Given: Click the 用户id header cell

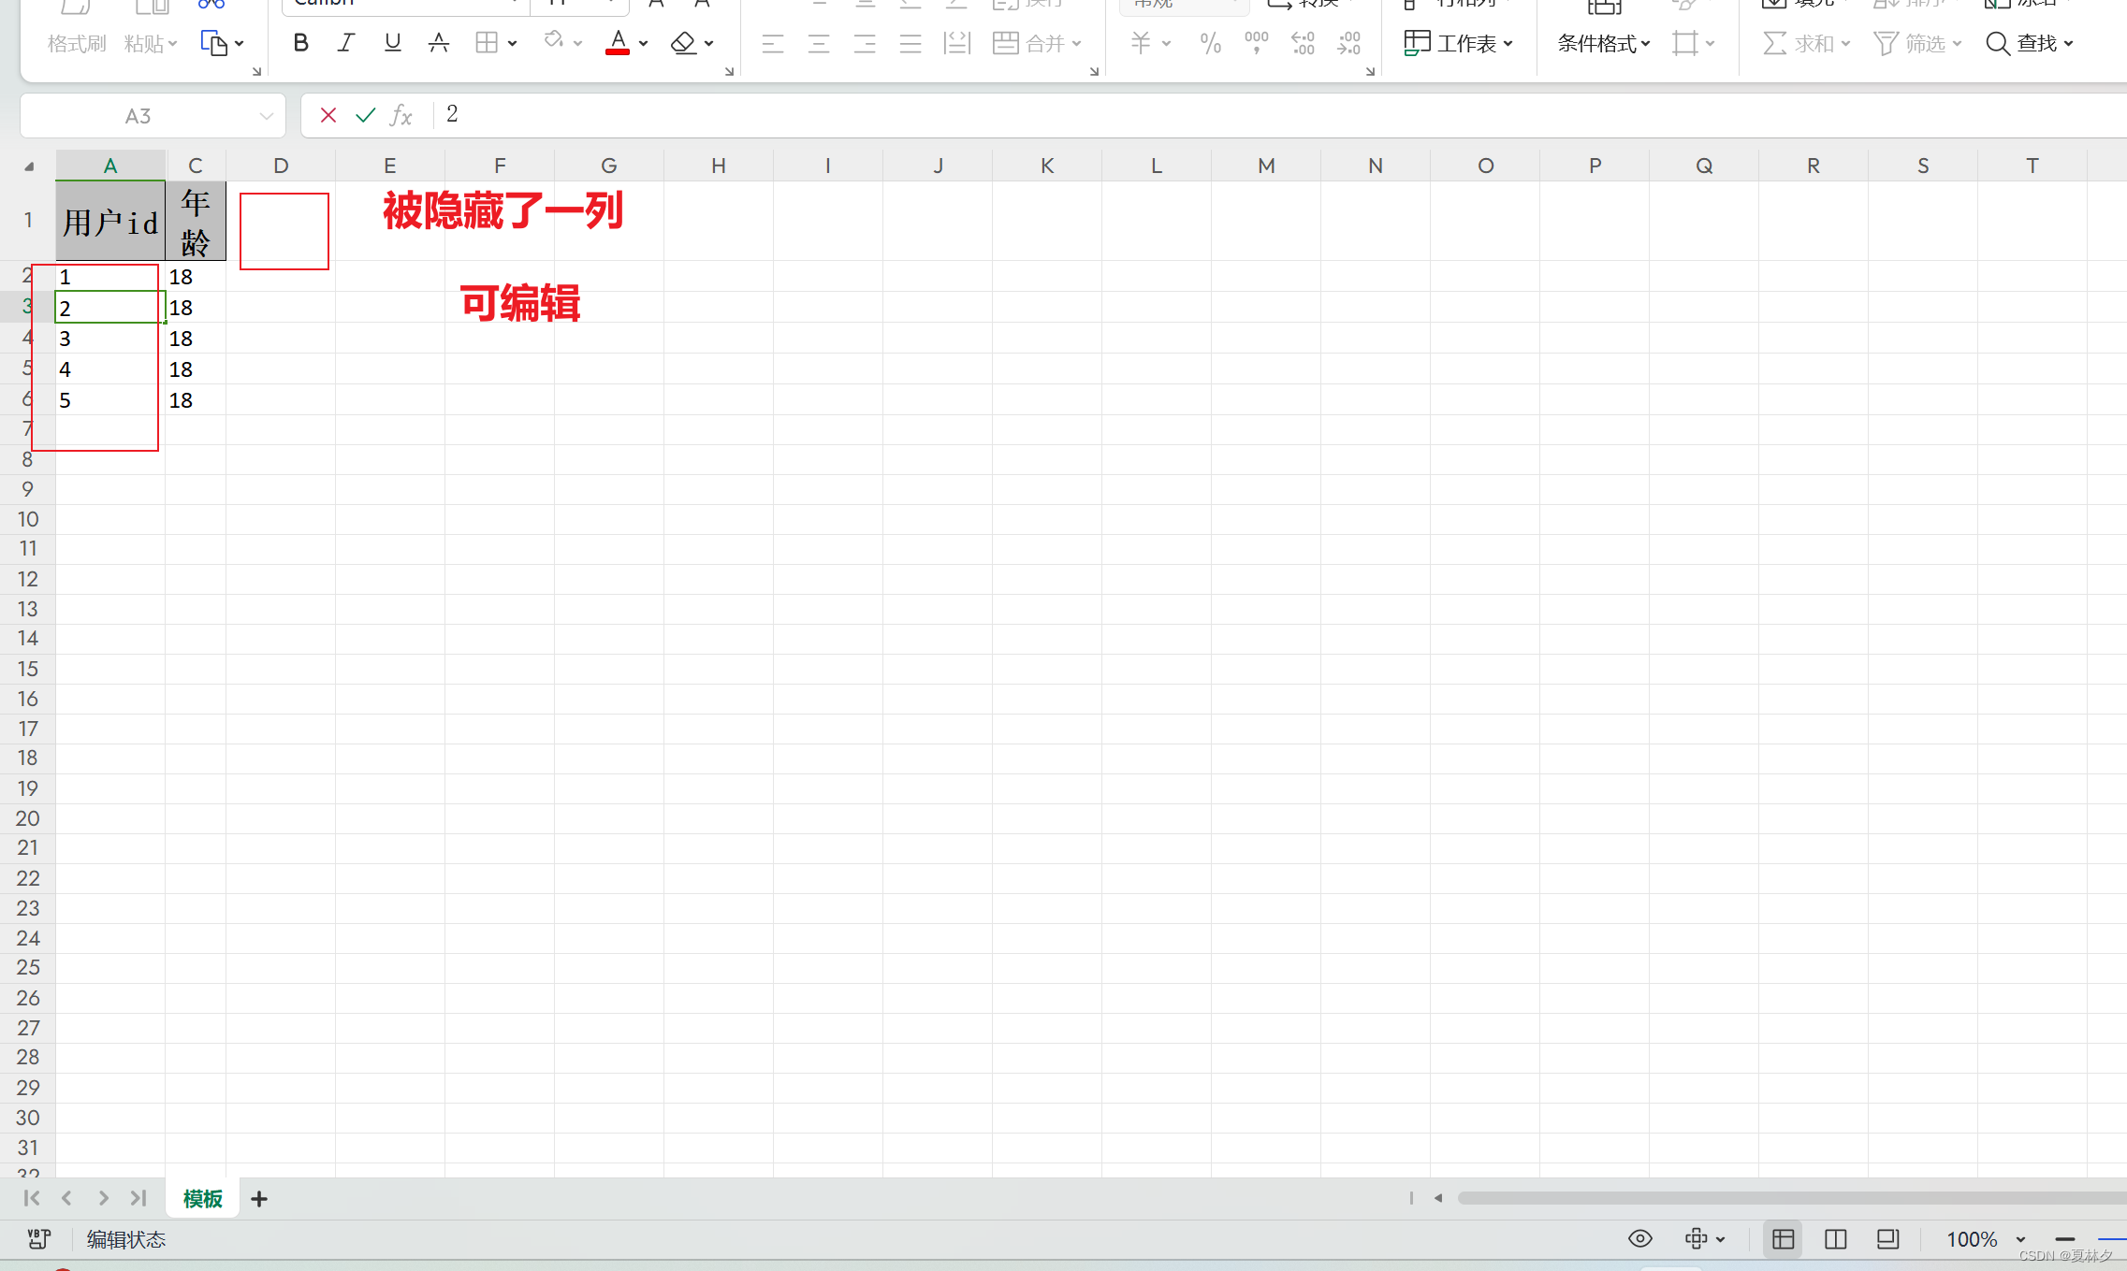Looking at the screenshot, I should [110, 221].
